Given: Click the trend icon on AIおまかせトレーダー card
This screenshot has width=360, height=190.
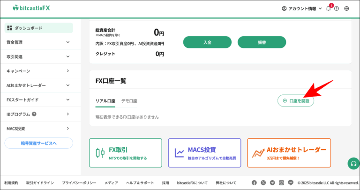Looking at the screenshot, I should click(x=258, y=153).
